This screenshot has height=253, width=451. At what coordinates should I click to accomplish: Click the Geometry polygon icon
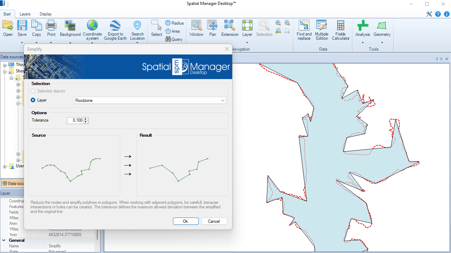point(382,25)
